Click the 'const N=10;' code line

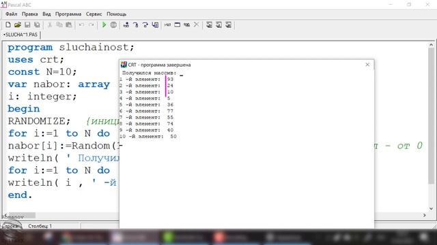point(42,72)
